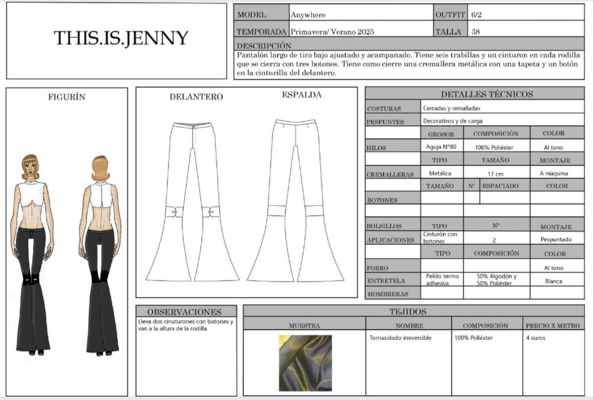Click the '4 euros' price cell
The image size is (593, 400).
tap(536, 338)
